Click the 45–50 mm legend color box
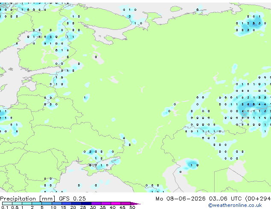Viewport: 271px width, 209px height. point(126,203)
